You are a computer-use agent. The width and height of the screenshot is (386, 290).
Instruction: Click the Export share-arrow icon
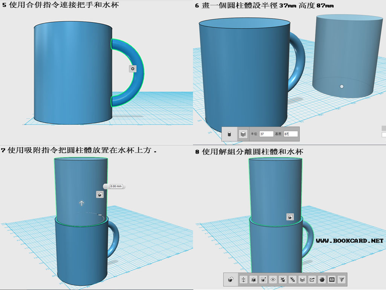[312, 279]
